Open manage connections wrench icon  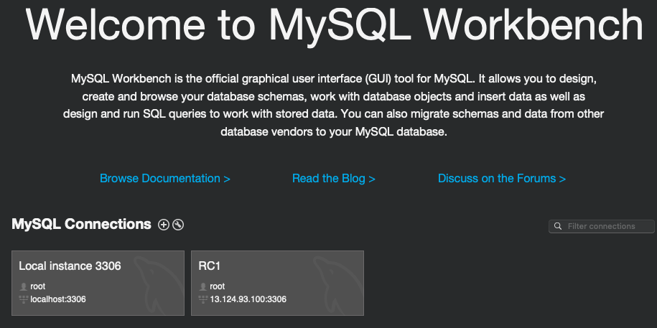tap(178, 225)
